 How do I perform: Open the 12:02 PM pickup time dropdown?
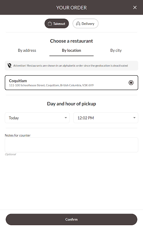tap(106, 118)
